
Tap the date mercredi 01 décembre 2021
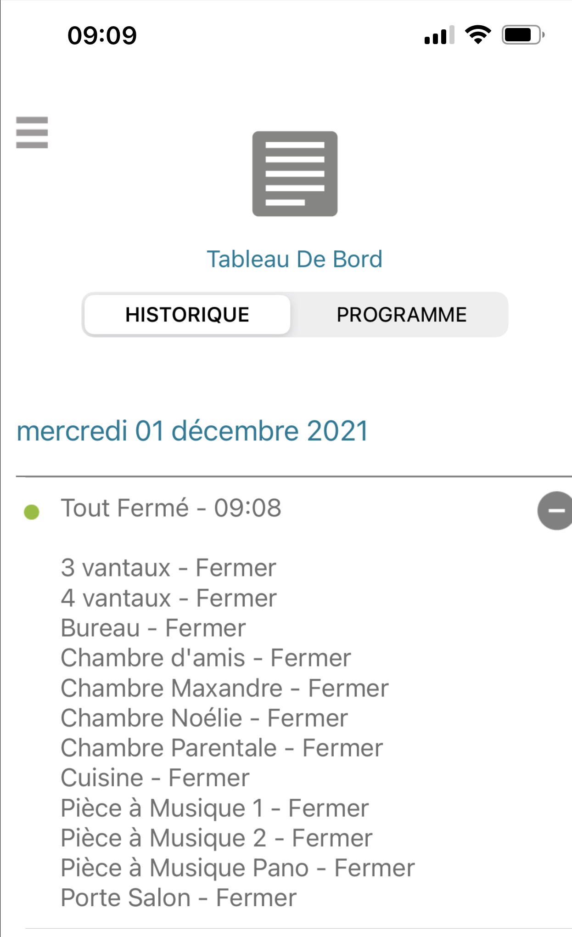(193, 431)
